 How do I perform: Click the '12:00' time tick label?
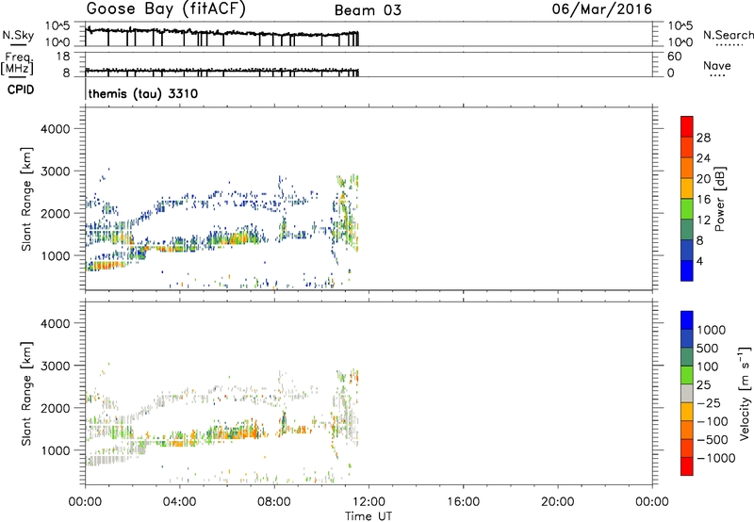click(369, 502)
